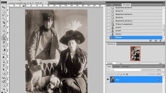Close the document tab at 50%
Viewport: 166px width, 93px height.
pos(84,3)
